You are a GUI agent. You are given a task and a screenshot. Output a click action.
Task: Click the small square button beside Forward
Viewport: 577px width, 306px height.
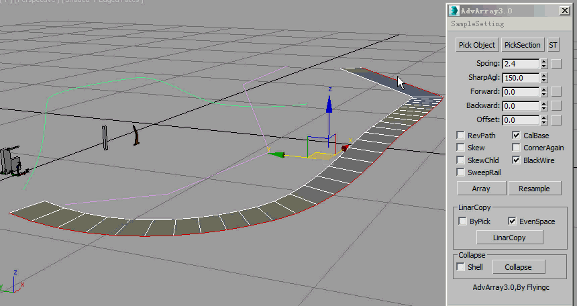point(556,92)
